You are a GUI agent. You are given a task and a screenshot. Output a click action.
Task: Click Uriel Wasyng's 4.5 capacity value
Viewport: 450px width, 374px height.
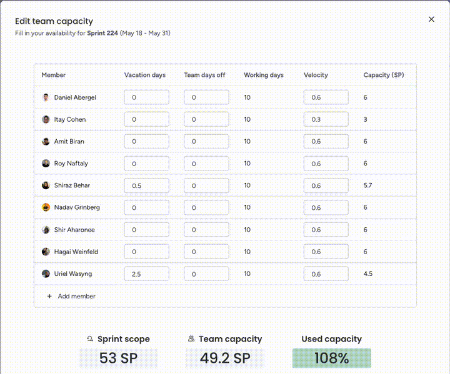point(368,273)
